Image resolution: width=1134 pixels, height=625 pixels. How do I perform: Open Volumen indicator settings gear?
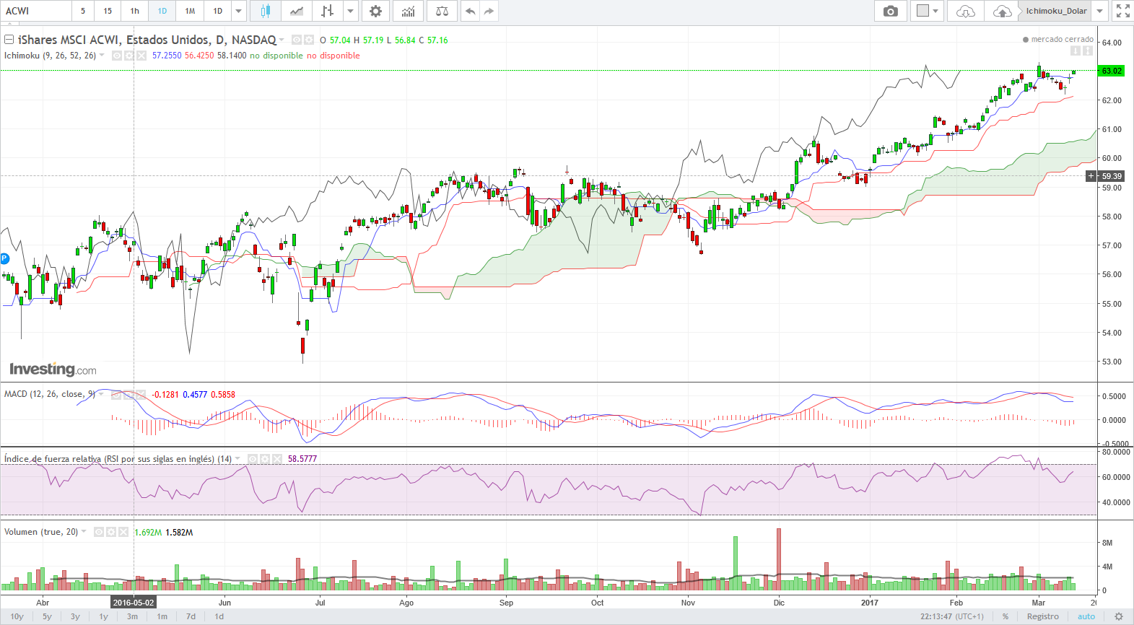click(111, 532)
